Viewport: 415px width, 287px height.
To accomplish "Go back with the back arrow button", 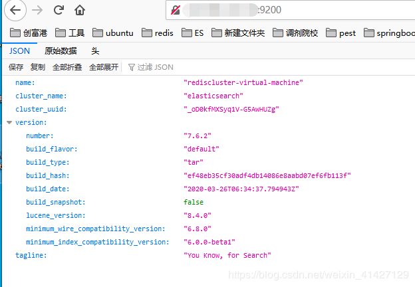I will pyautogui.click(x=15, y=10).
